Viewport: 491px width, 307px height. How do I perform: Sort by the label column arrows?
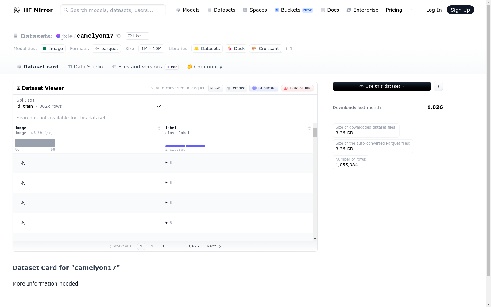pyautogui.click(x=309, y=128)
